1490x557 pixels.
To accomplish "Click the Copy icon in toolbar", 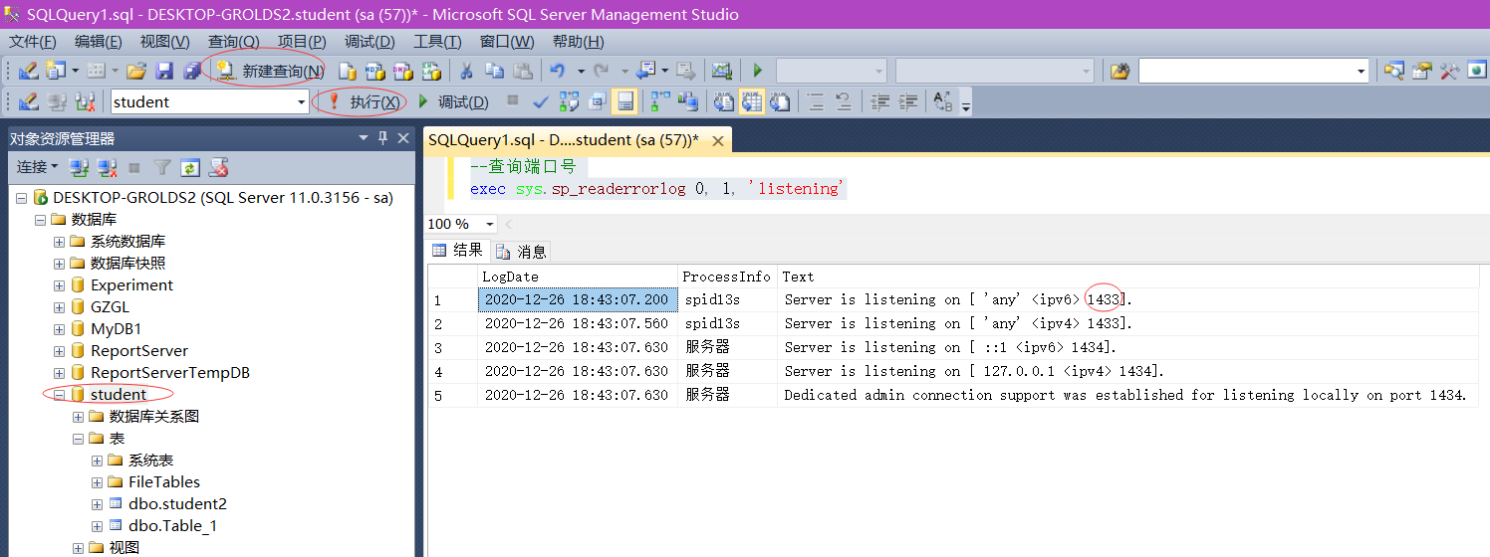I will (x=494, y=71).
